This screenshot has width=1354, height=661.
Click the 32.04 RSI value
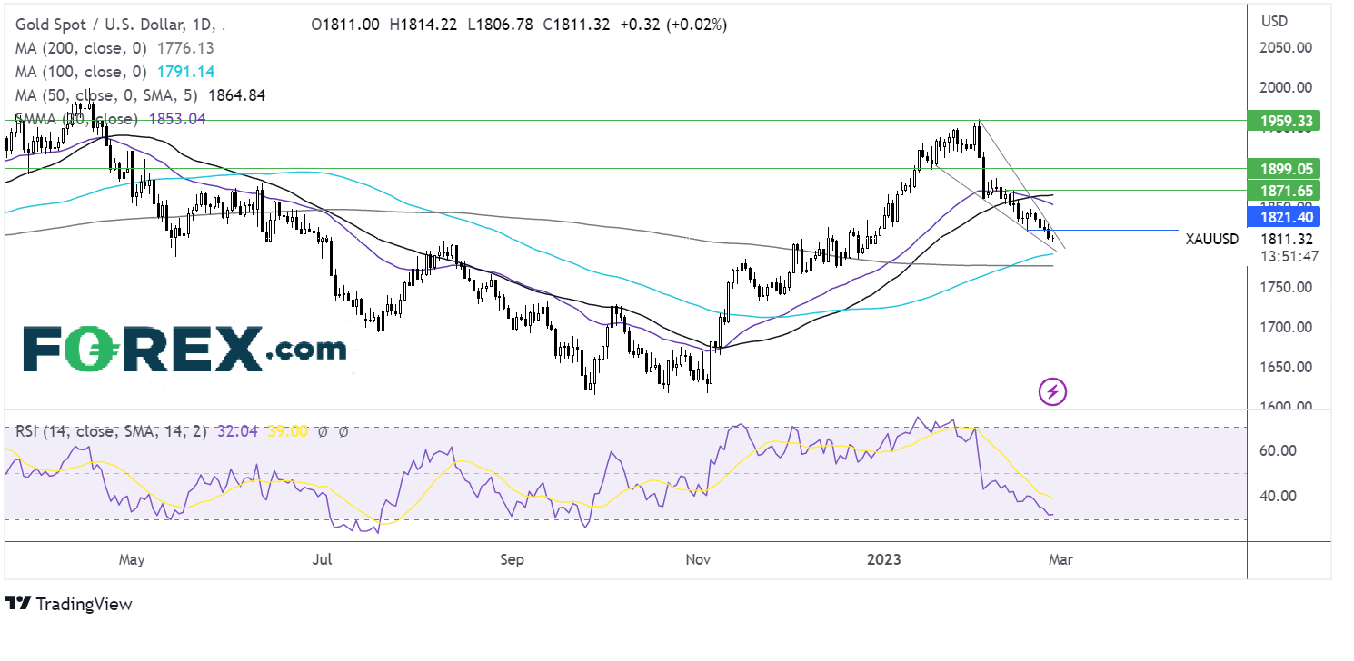239,432
